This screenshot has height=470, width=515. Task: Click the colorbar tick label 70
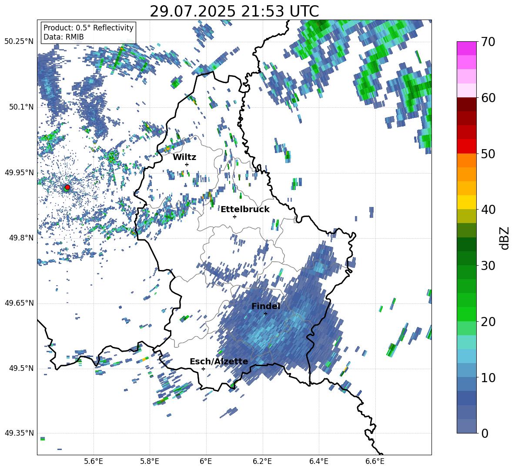pyautogui.click(x=488, y=42)
